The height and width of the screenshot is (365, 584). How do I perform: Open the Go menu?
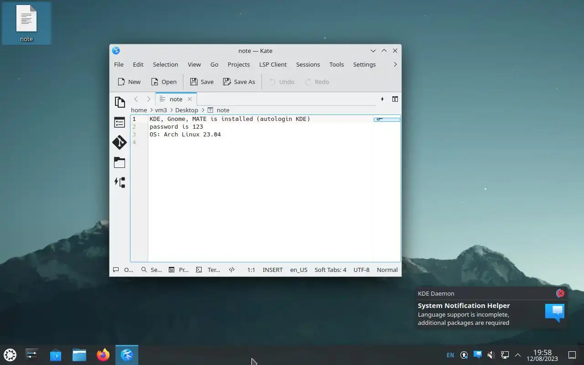pos(214,64)
